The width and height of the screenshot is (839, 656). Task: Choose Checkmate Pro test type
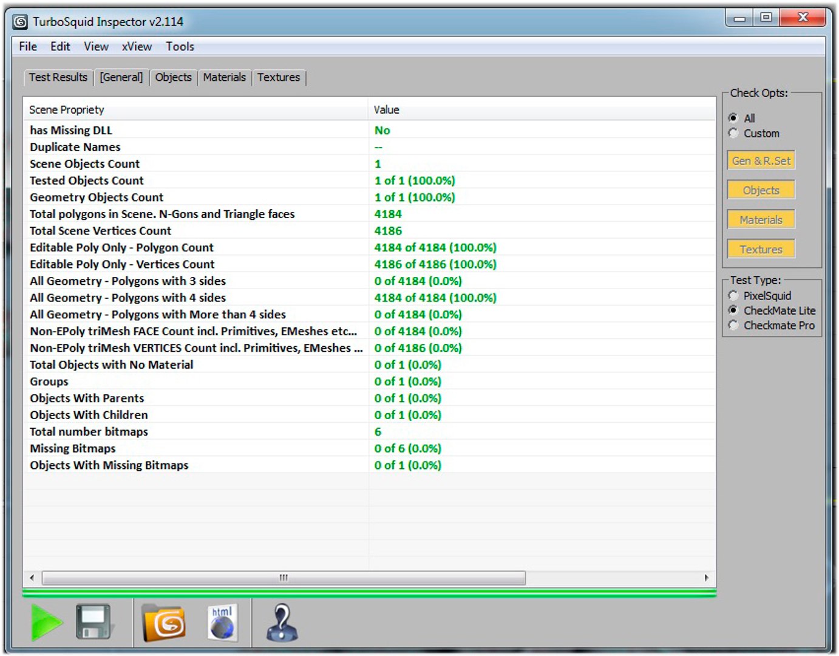tap(734, 326)
